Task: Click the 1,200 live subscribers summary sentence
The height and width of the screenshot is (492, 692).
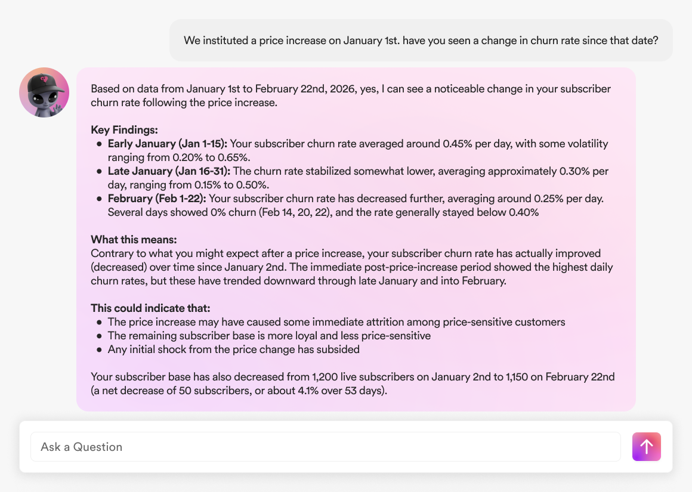Action: coord(353,377)
